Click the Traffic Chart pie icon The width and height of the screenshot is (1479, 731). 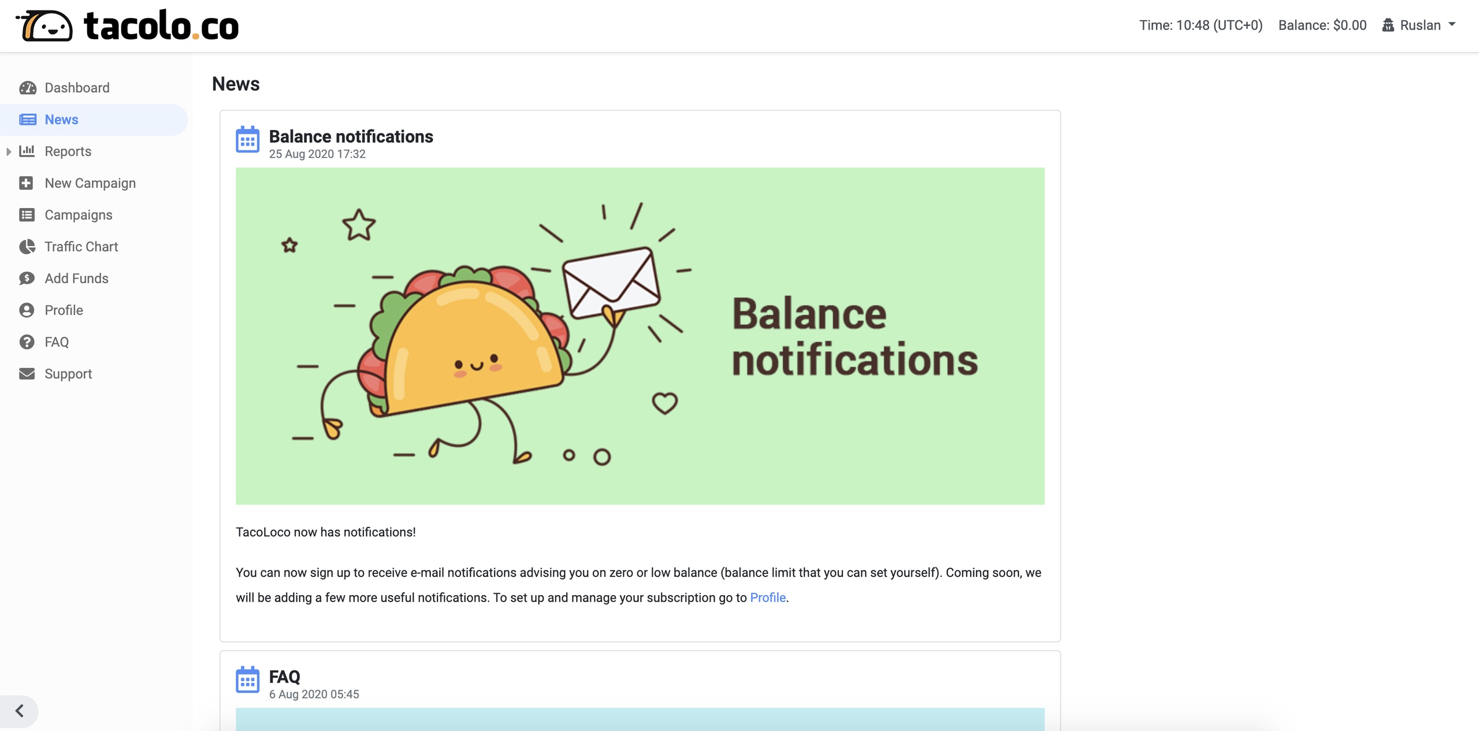(x=27, y=247)
